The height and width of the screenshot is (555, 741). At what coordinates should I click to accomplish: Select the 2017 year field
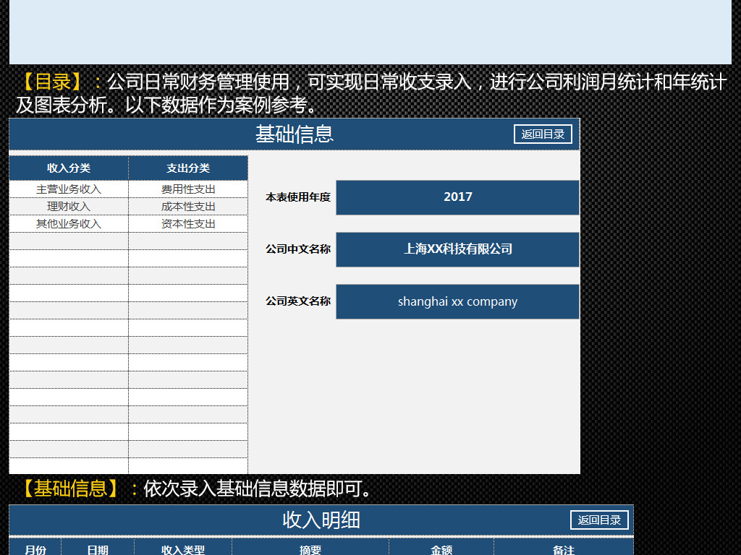click(457, 197)
